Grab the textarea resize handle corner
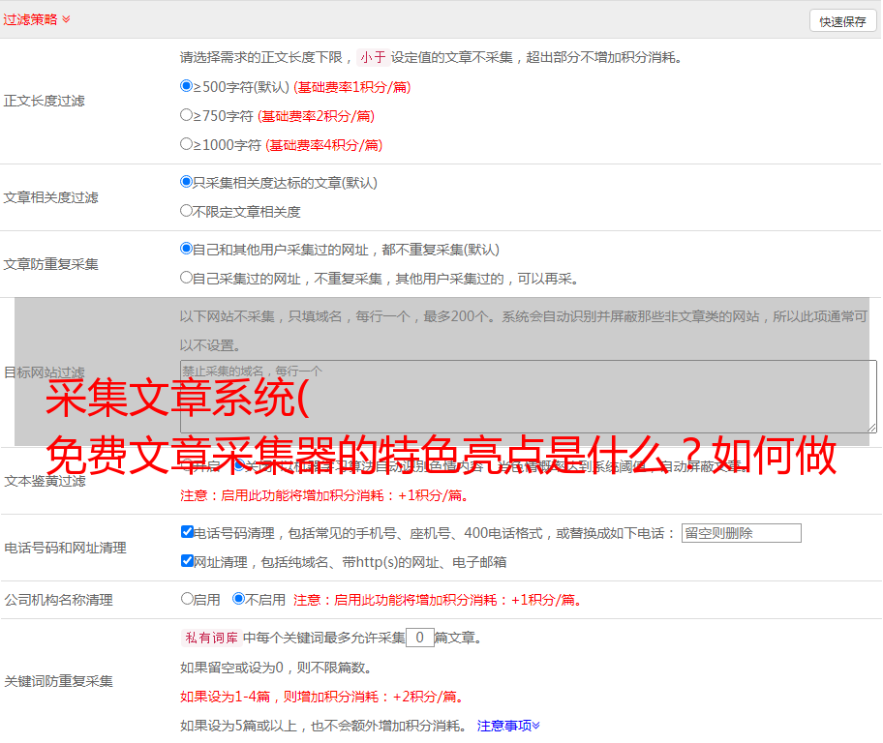This screenshot has height=743, width=883. point(871,428)
